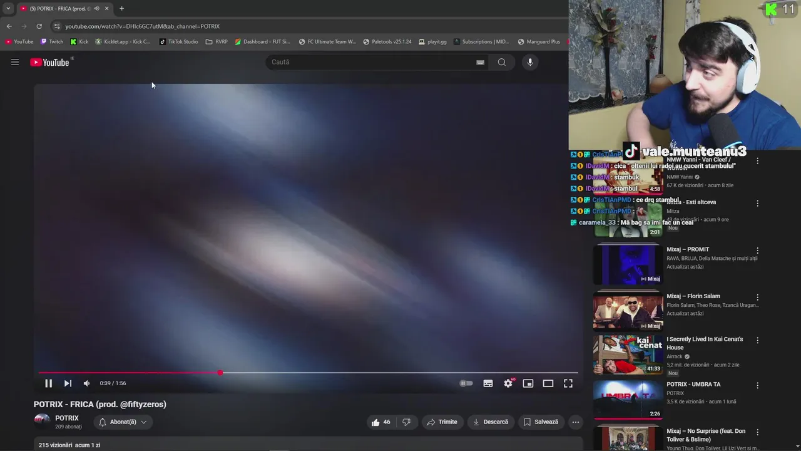Open Dashboard - FUT bookmark

pos(262,42)
